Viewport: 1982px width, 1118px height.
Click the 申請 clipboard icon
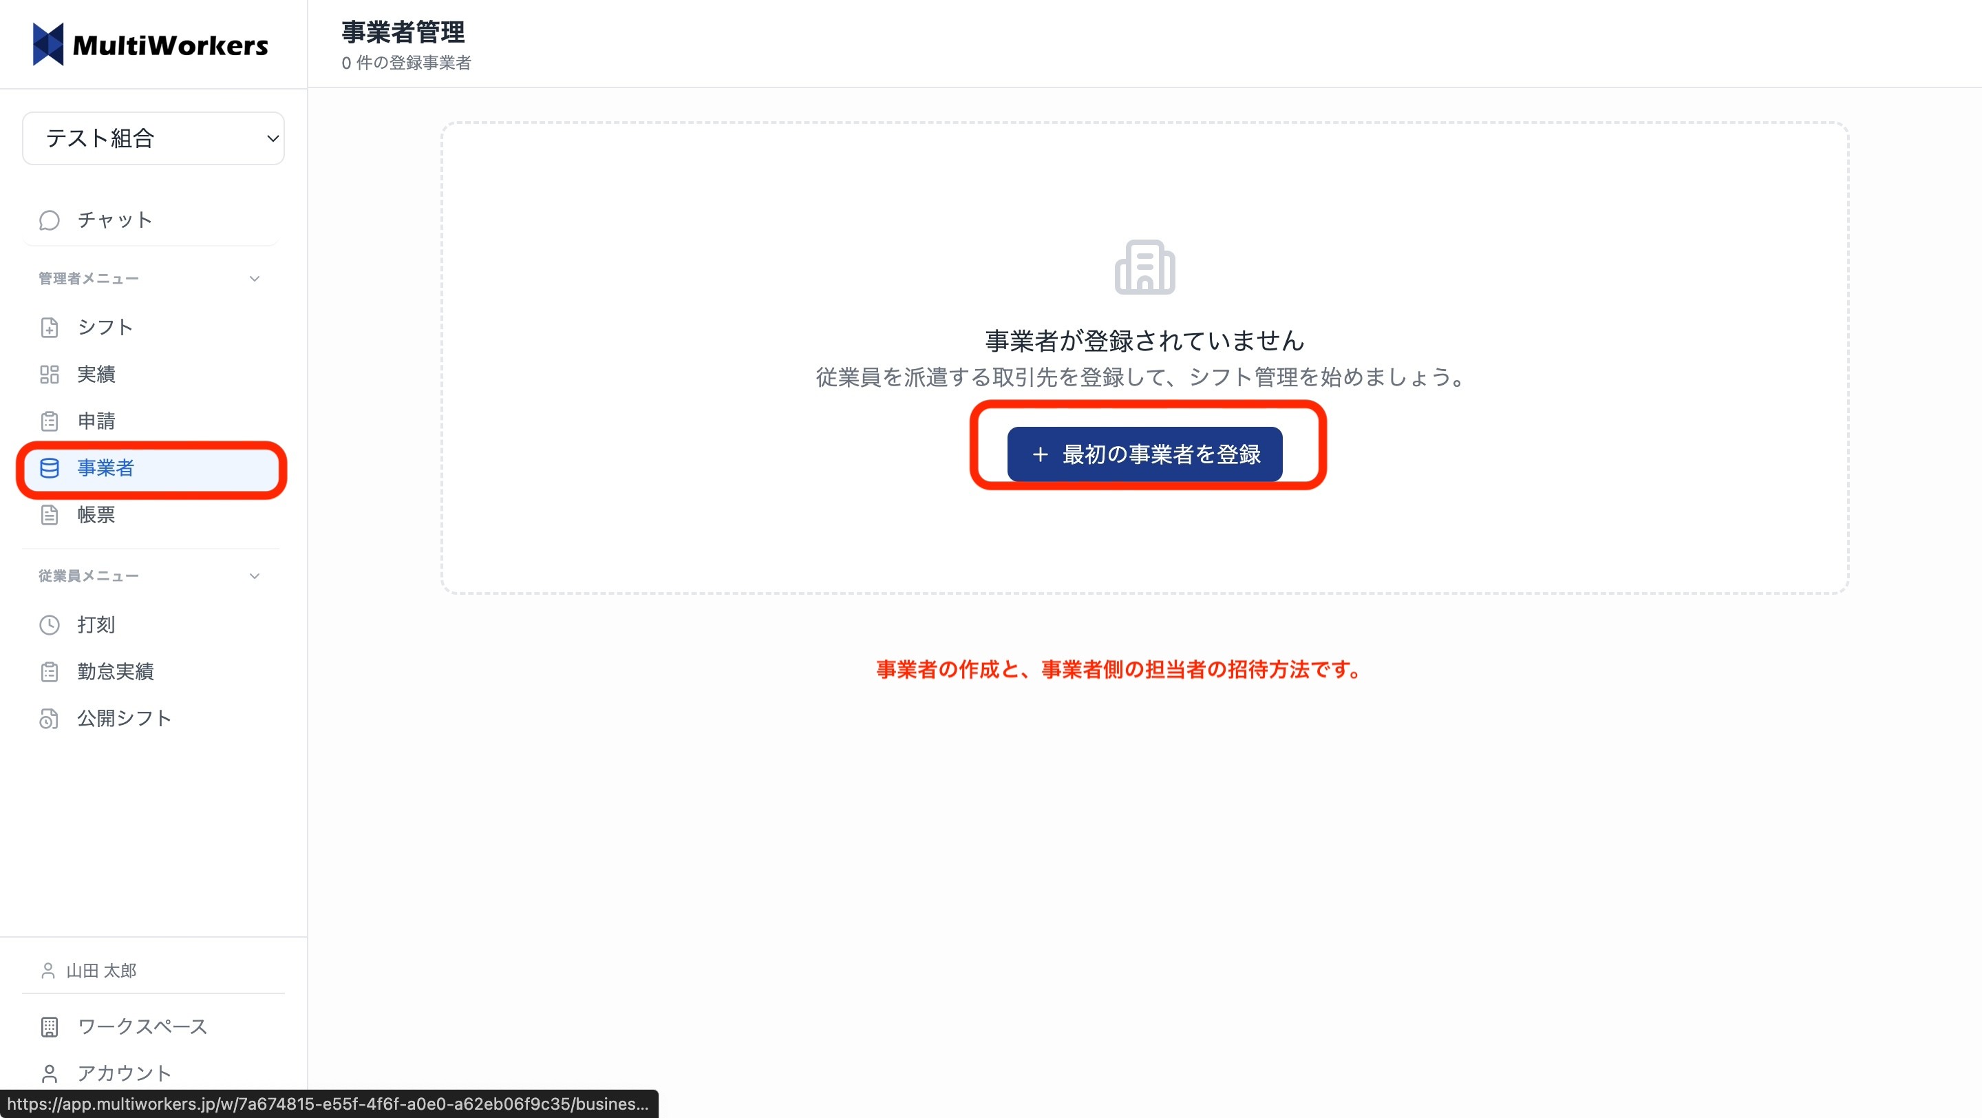click(50, 421)
